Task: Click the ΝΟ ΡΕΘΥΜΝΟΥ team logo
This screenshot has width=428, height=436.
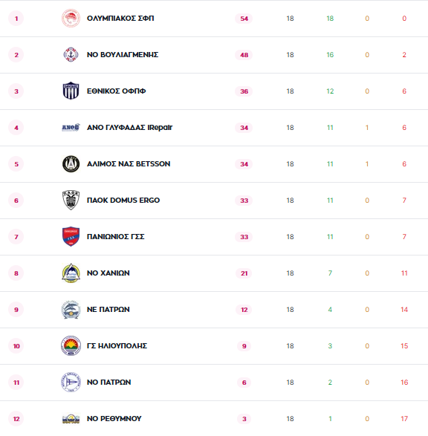Action: [71, 419]
